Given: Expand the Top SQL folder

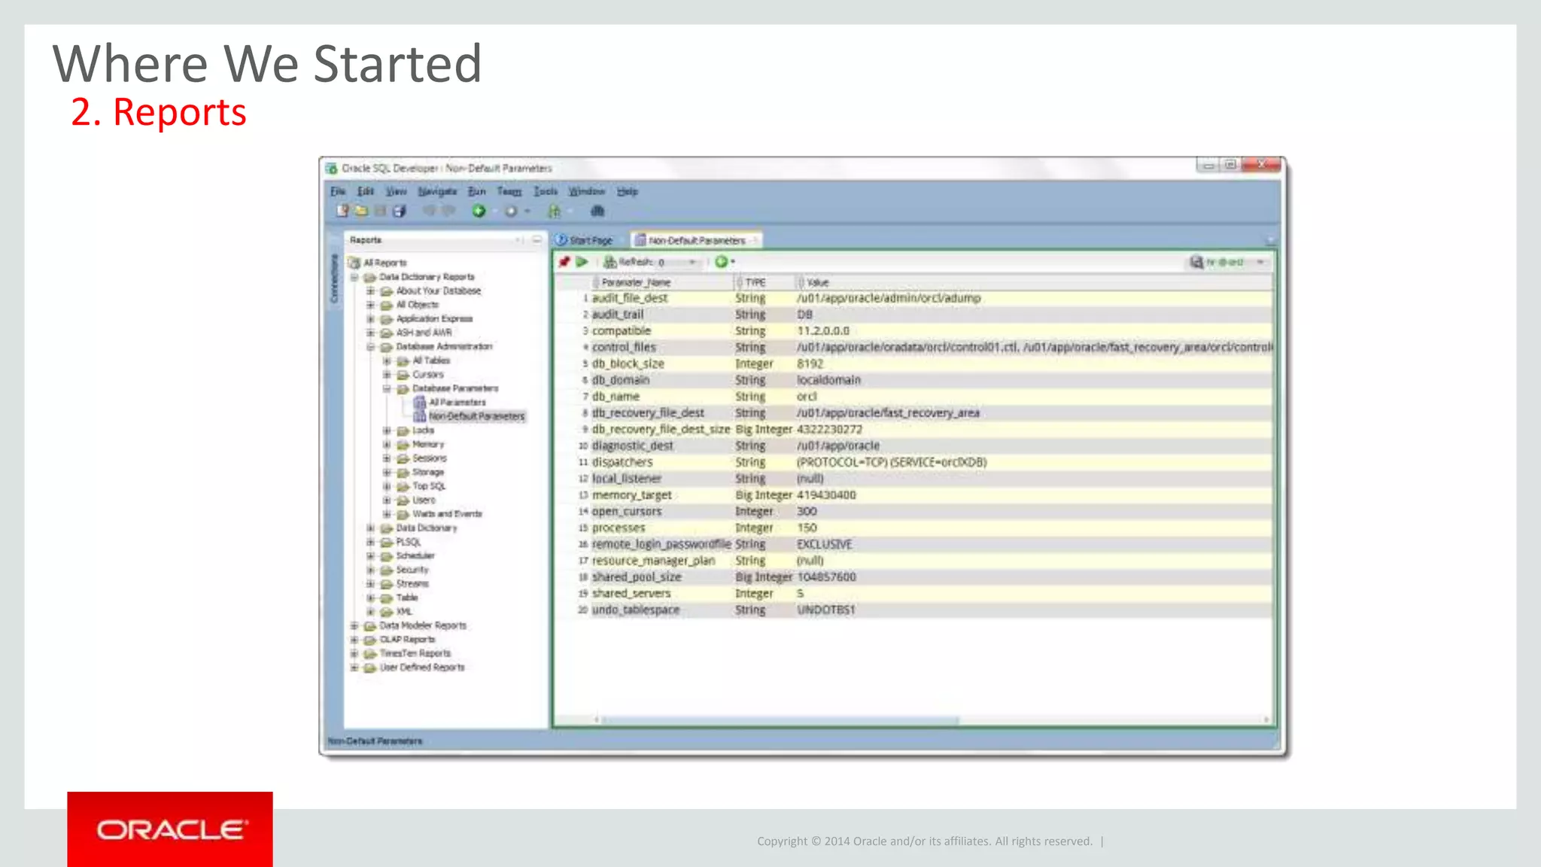Looking at the screenshot, I should pos(386,486).
